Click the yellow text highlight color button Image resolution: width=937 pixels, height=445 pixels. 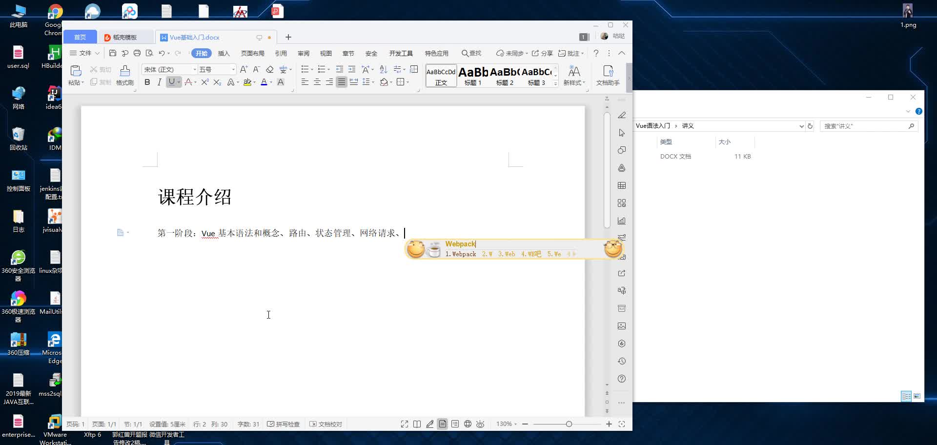pos(247,82)
